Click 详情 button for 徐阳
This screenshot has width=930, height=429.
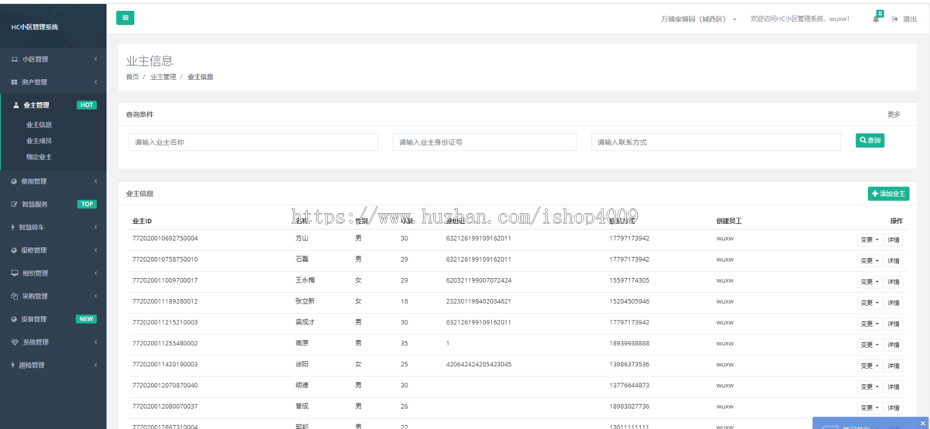pyautogui.click(x=894, y=366)
